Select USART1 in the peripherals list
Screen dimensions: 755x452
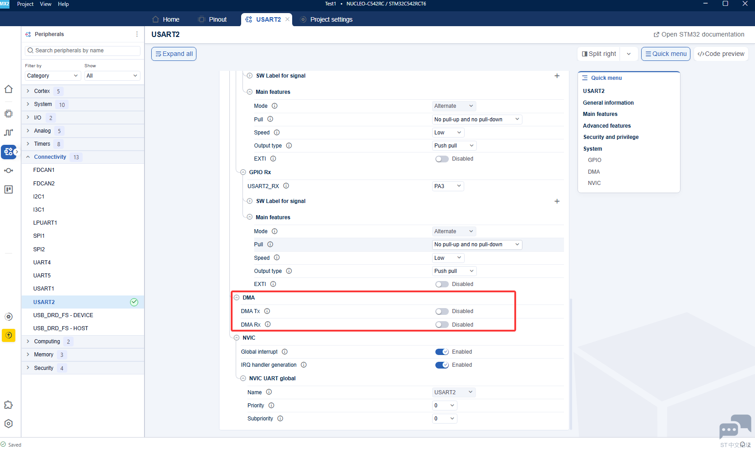43,289
